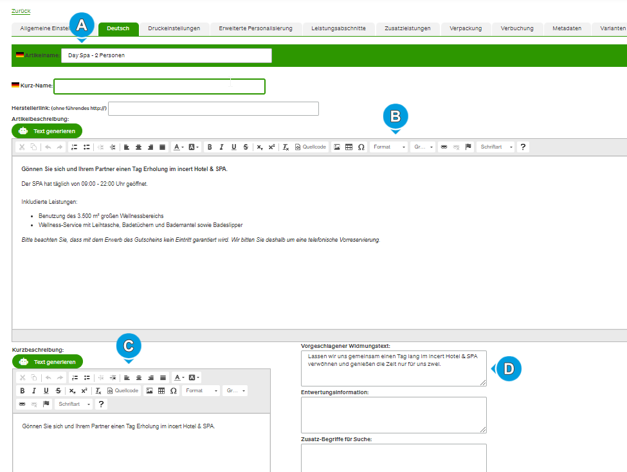Toggle underline in Artikelbeschreibung editor
This screenshot has width=627, height=472.
pos(234,147)
